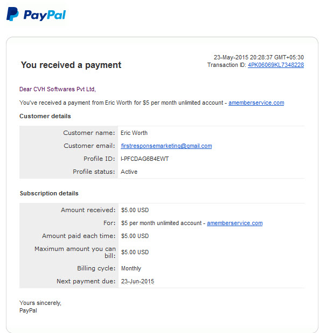Click the Yours sincerely PayPal signature
This screenshot has height=333, width=333.
pos(40,307)
